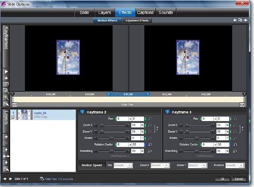Open the Rotation motion speed dropdown
Image resolution: width=254 pixels, height=187 pixels.
tap(235, 165)
